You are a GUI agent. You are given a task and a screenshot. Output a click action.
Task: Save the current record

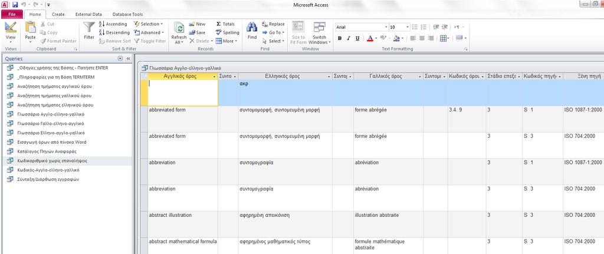[x=197, y=32]
